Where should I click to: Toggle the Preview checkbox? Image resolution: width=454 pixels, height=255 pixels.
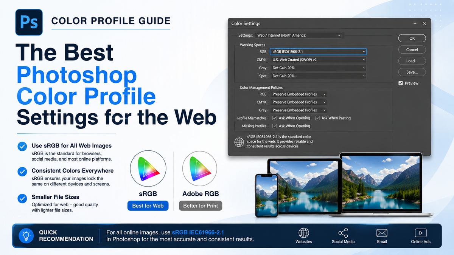(401, 83)
